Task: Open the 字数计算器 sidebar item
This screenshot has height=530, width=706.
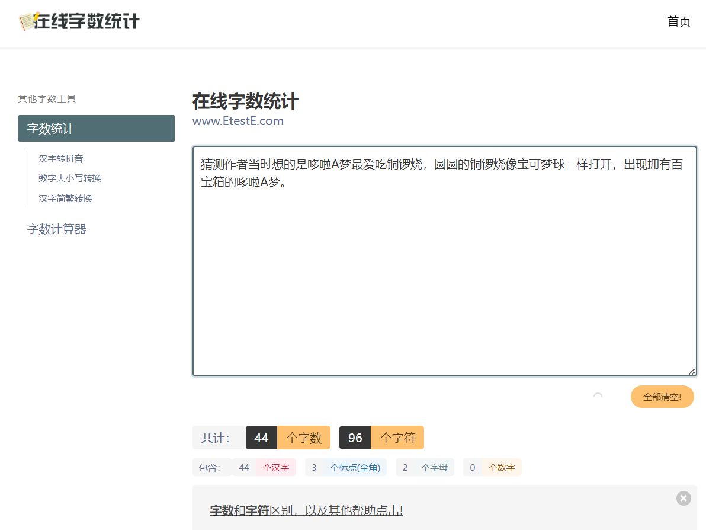Action: (x=57, y=229)
